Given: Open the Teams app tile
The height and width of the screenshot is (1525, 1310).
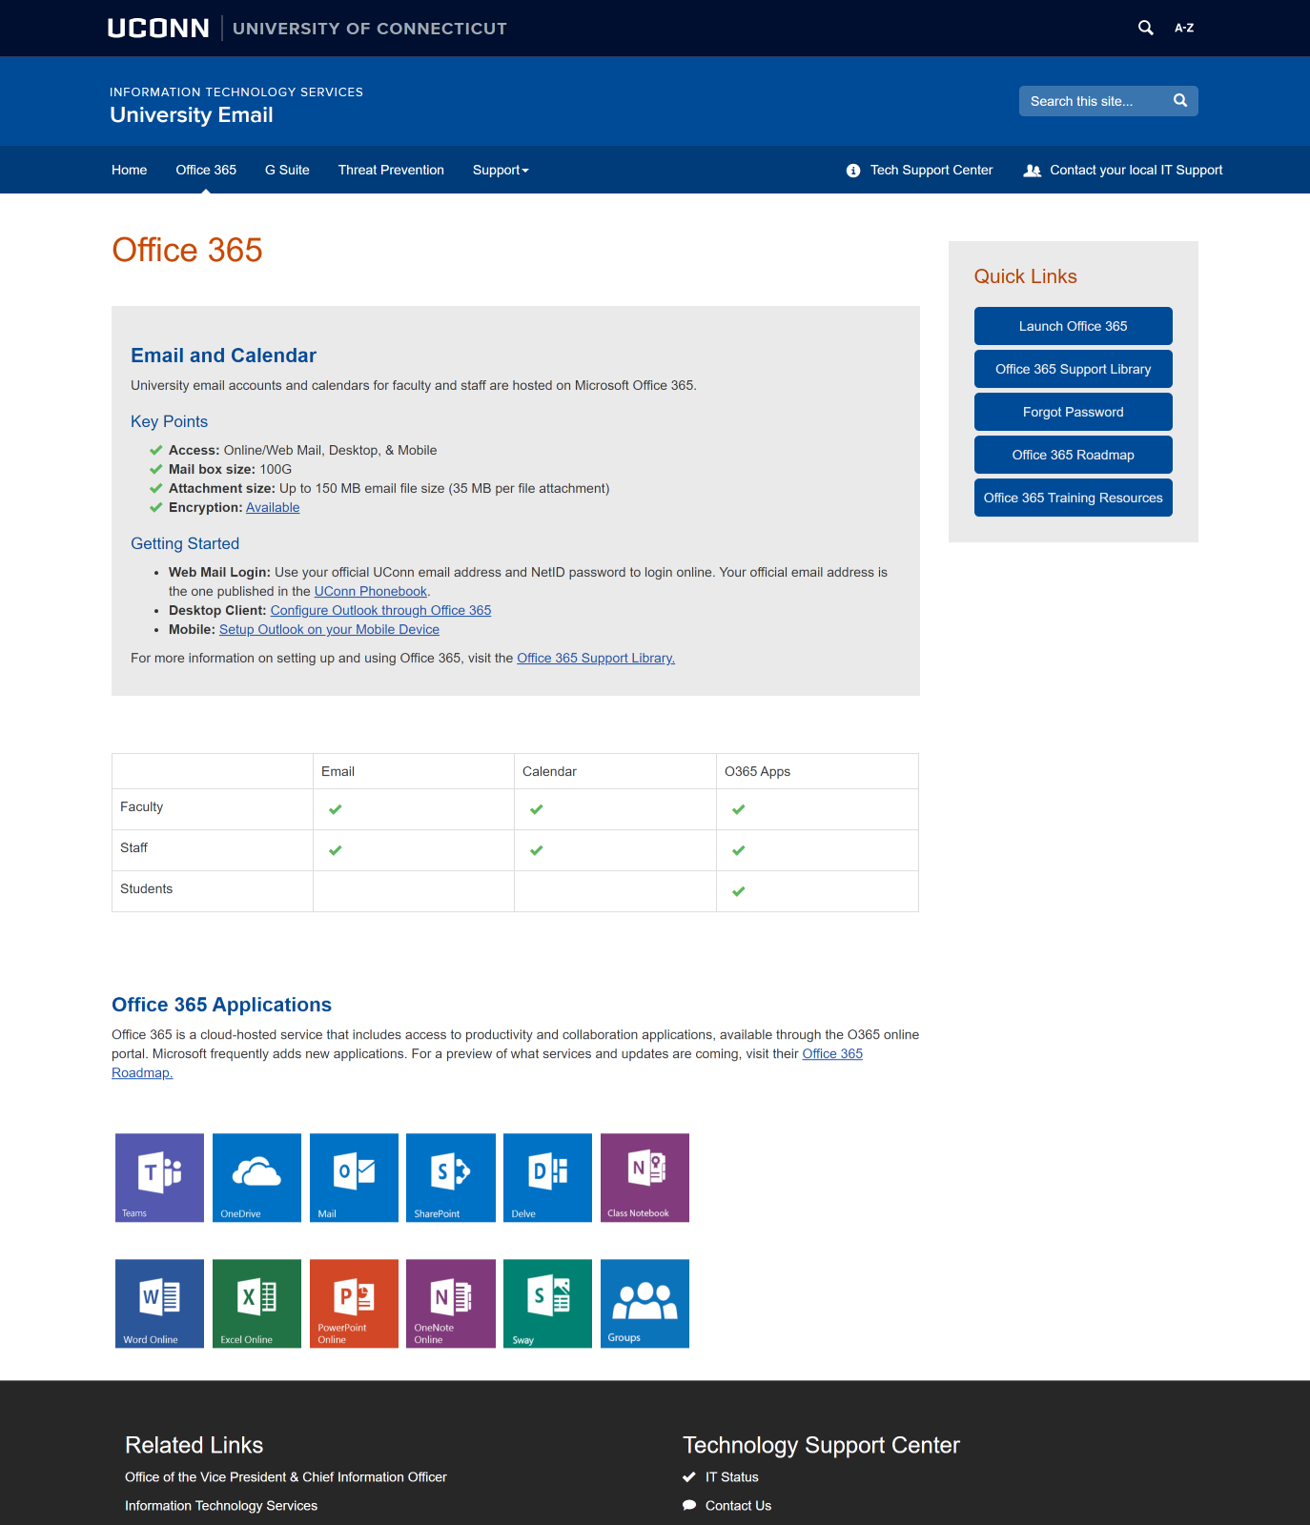Looking at the screenshot, I should (159, 1177).
